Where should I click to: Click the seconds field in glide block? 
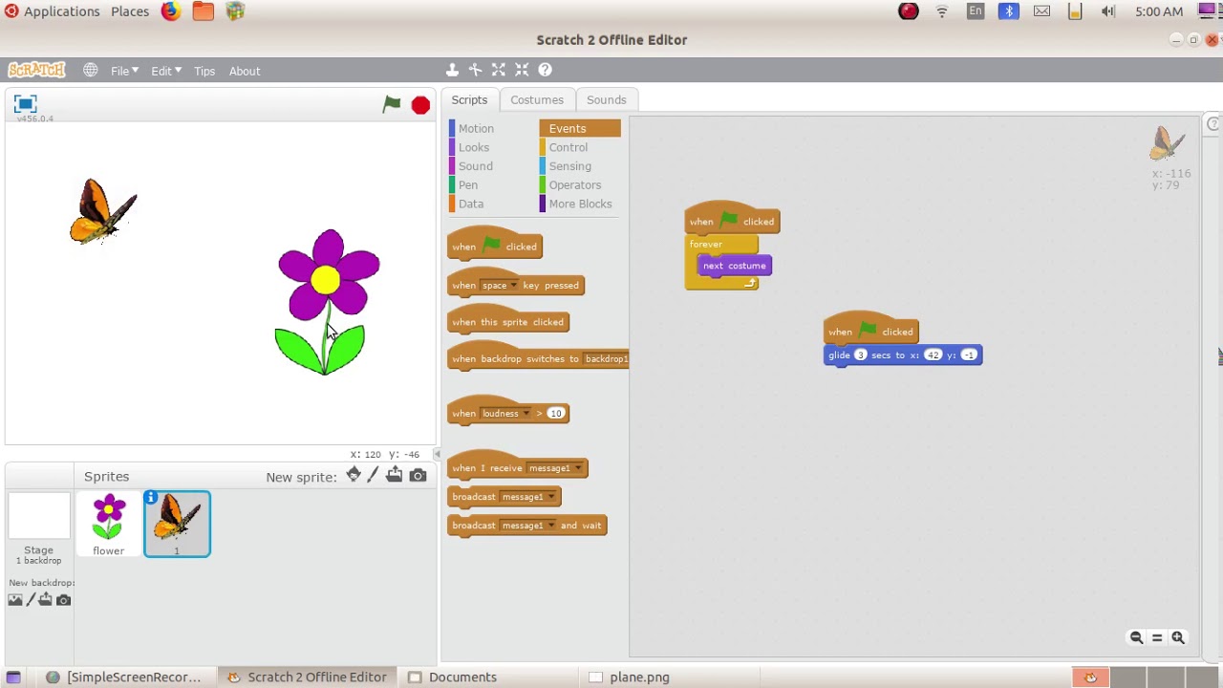(x=860, y=355)
